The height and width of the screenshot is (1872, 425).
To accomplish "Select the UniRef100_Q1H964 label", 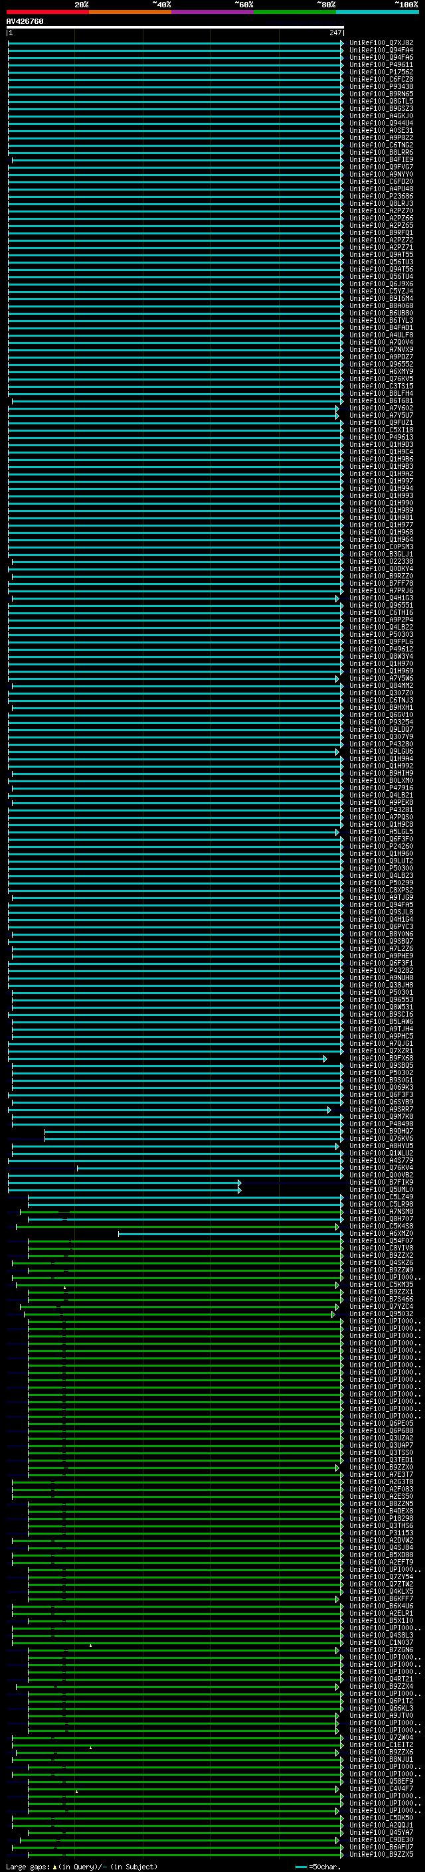I will 381,540.
